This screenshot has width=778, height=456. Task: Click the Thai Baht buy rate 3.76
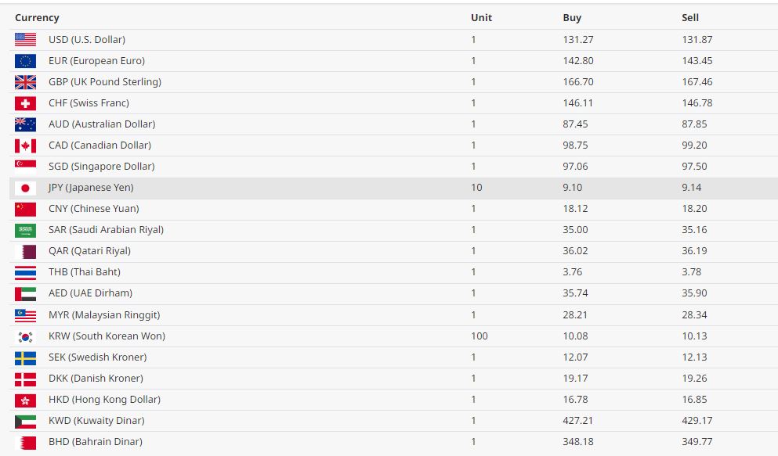pyautogui.click(x=572, y=272)
